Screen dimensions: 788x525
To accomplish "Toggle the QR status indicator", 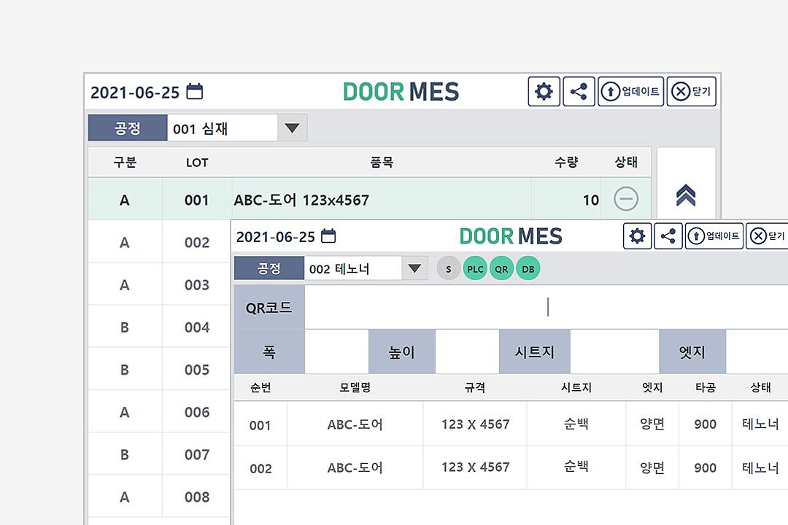I will [501, 269].
